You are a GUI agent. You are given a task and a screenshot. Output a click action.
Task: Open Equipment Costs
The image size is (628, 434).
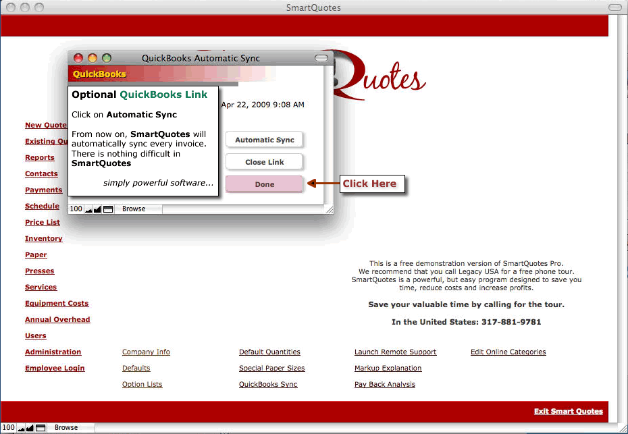click(57, 303)
